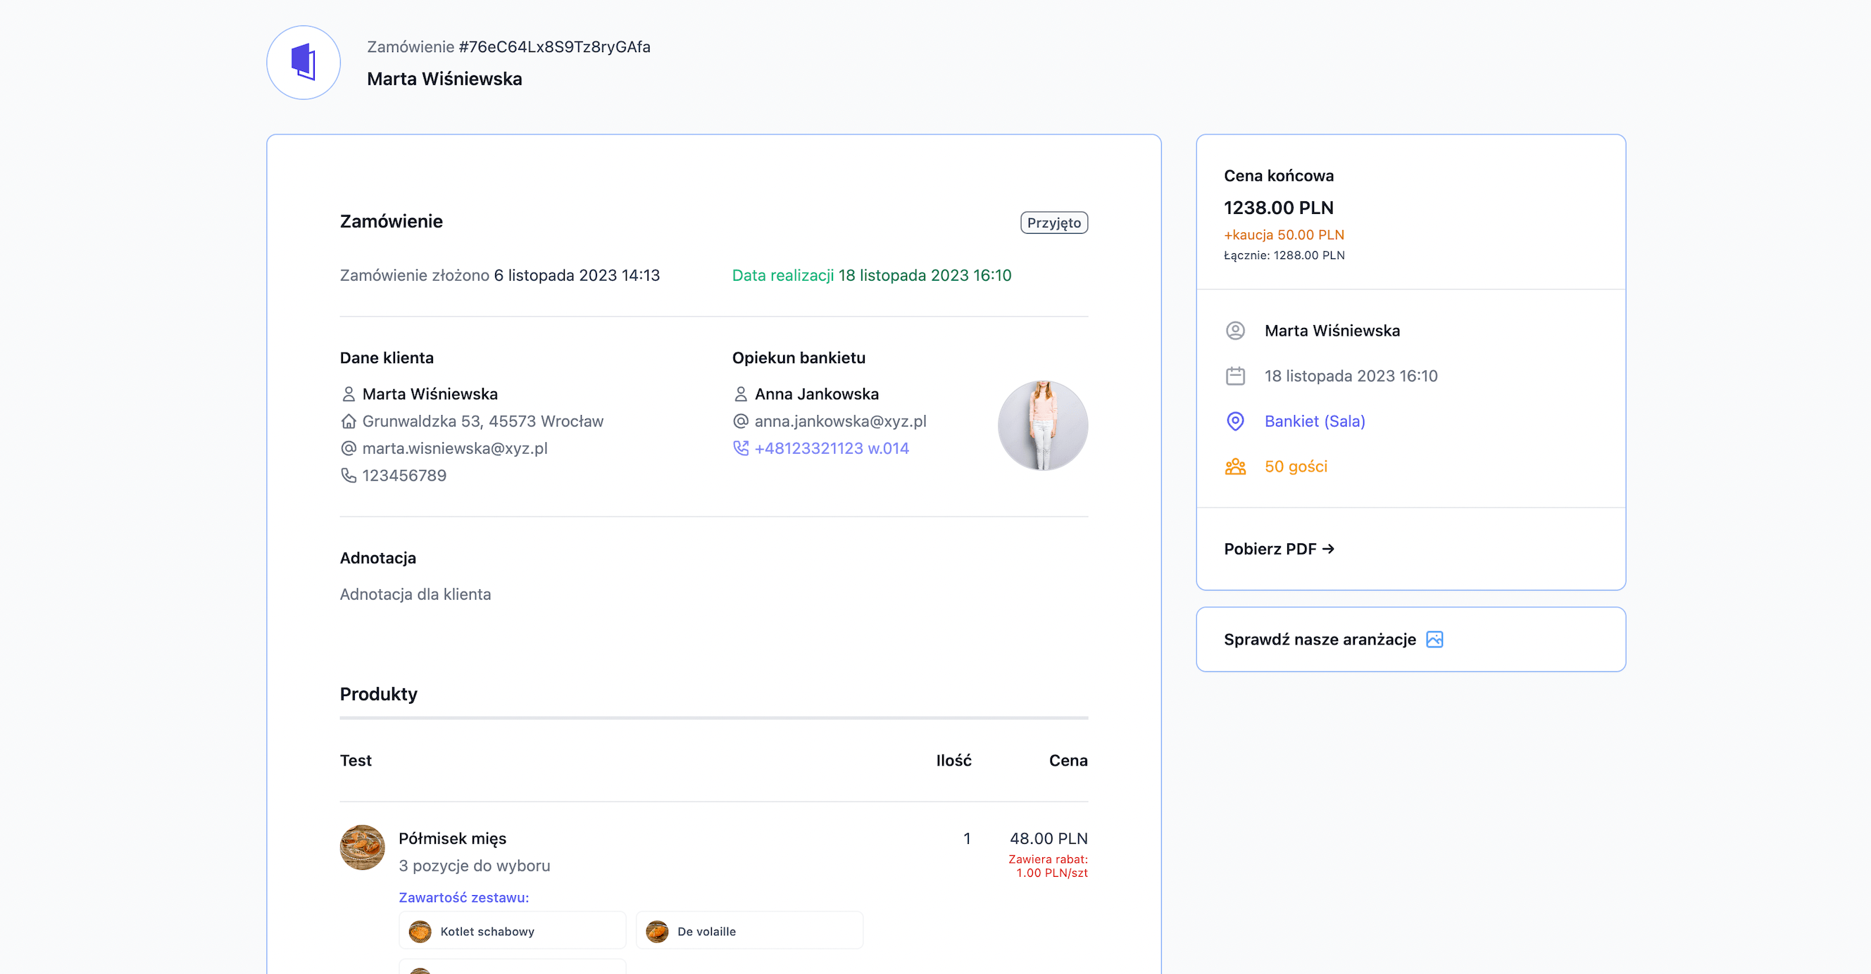Click the 18 listopada 2023 16:10 date in summary card
The width and height of the screenshot is (1871, 974).
coord(1351,376)
